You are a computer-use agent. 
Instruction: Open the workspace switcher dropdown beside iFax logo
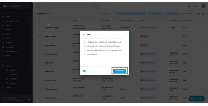(x=28, y=6)
